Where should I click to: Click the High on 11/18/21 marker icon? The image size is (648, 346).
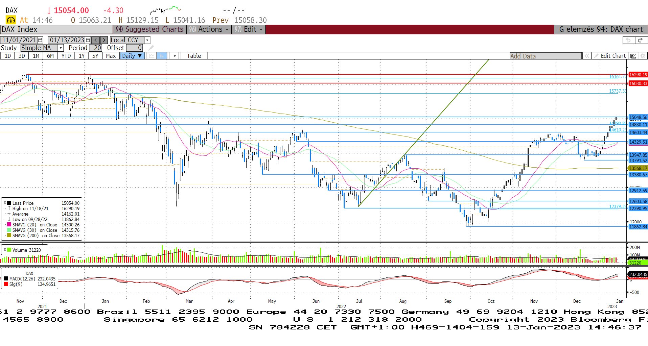(9, 208)
